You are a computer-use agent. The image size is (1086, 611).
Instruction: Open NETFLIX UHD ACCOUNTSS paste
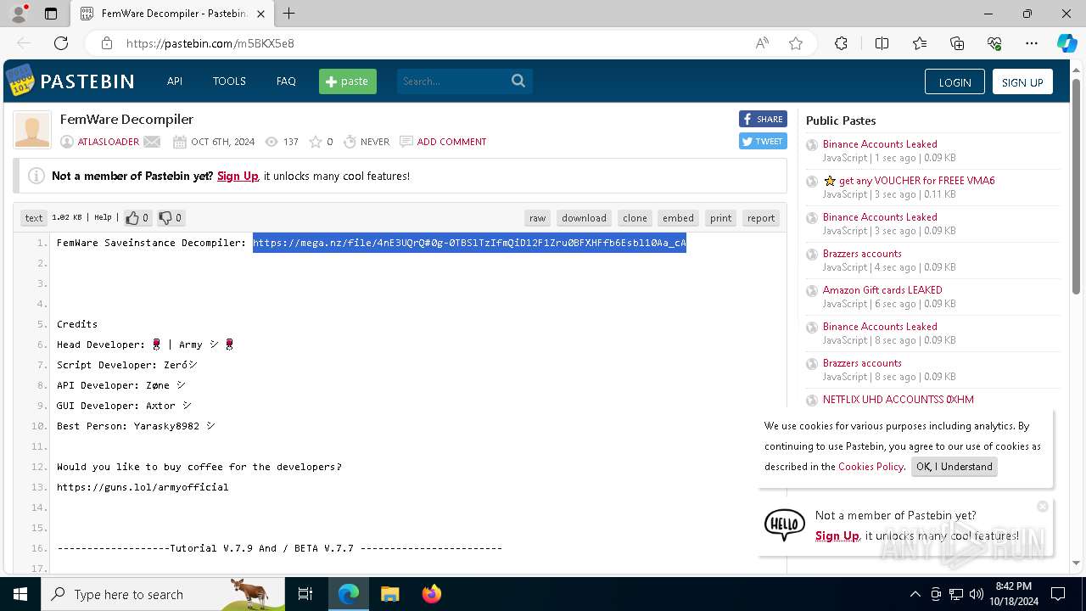tap(898, 400)
